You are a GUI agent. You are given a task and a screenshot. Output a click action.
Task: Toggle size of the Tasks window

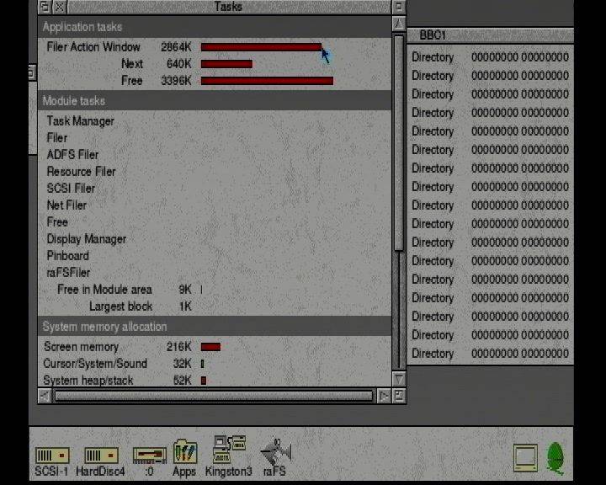(399, 7)
